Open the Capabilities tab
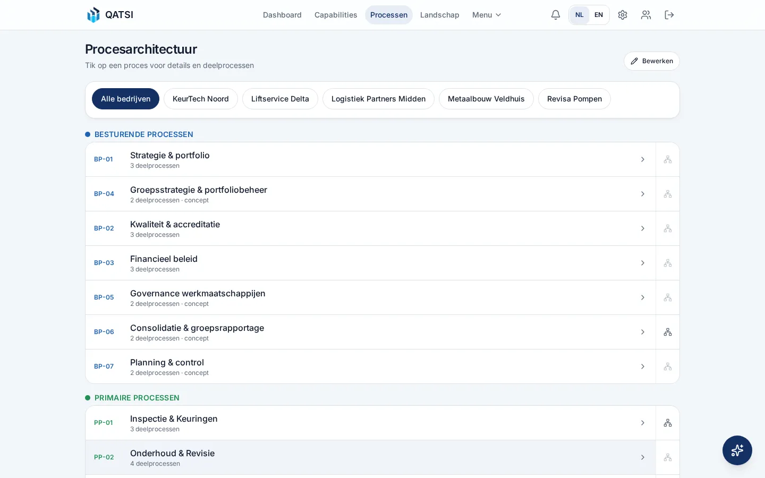The height and width of the screenshot is (478, 765). pos(336,15)
